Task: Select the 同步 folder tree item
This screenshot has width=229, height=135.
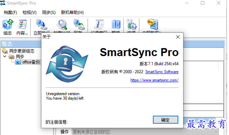Action: 20,56
